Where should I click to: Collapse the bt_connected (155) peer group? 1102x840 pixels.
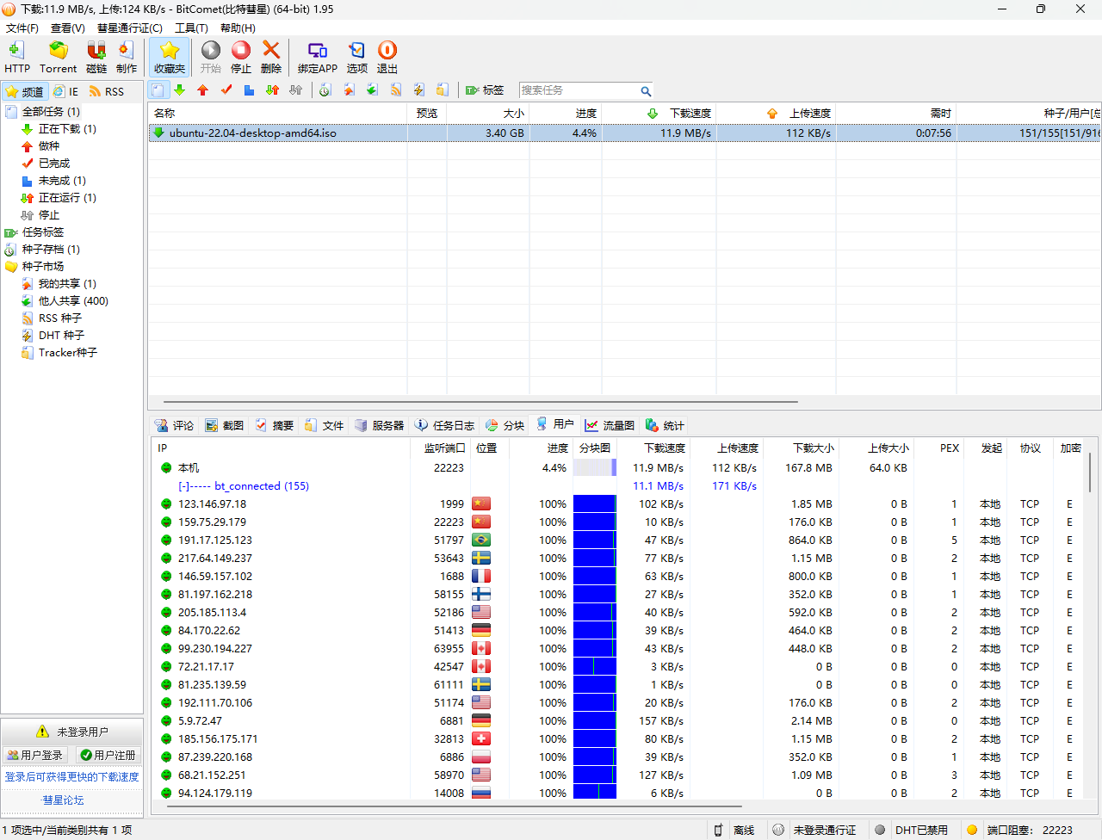click(183, 486)
